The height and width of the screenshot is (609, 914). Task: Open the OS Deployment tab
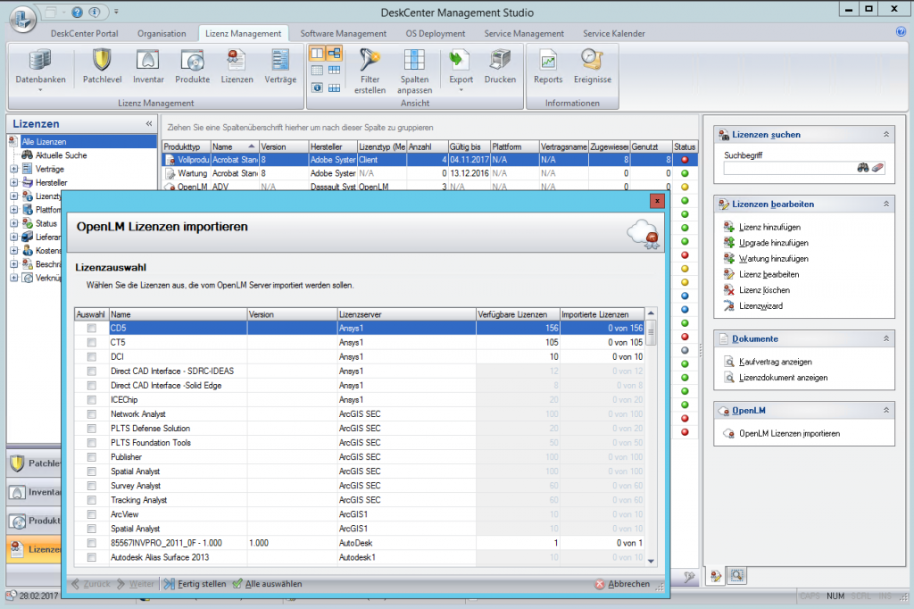tap(436, 34)
